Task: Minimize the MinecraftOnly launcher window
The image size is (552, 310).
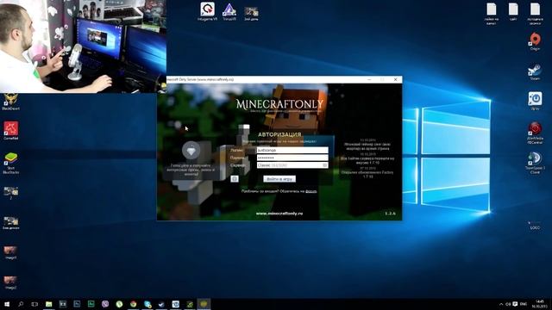Action: [x=369, y=79]
